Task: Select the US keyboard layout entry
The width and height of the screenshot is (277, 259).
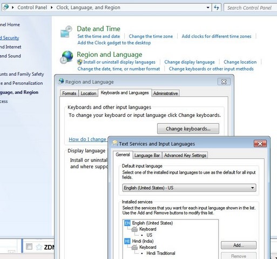Action: pyautogui.click(x=149, y=235)
